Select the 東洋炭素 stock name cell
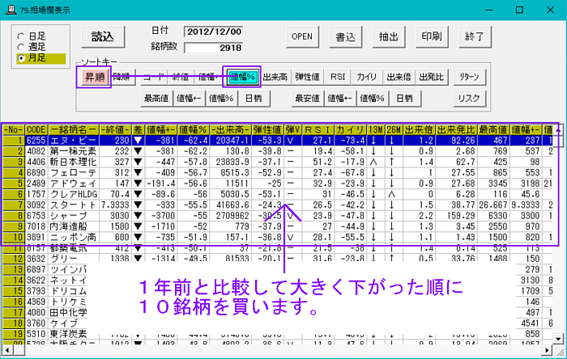Image resolution: width=567 pixels, height=359 pixels. coord(67,334)
